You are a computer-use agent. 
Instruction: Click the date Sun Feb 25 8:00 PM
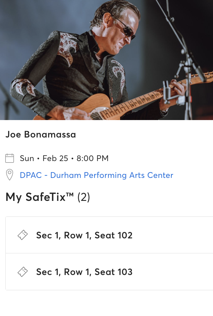click(x=64, y=158)
